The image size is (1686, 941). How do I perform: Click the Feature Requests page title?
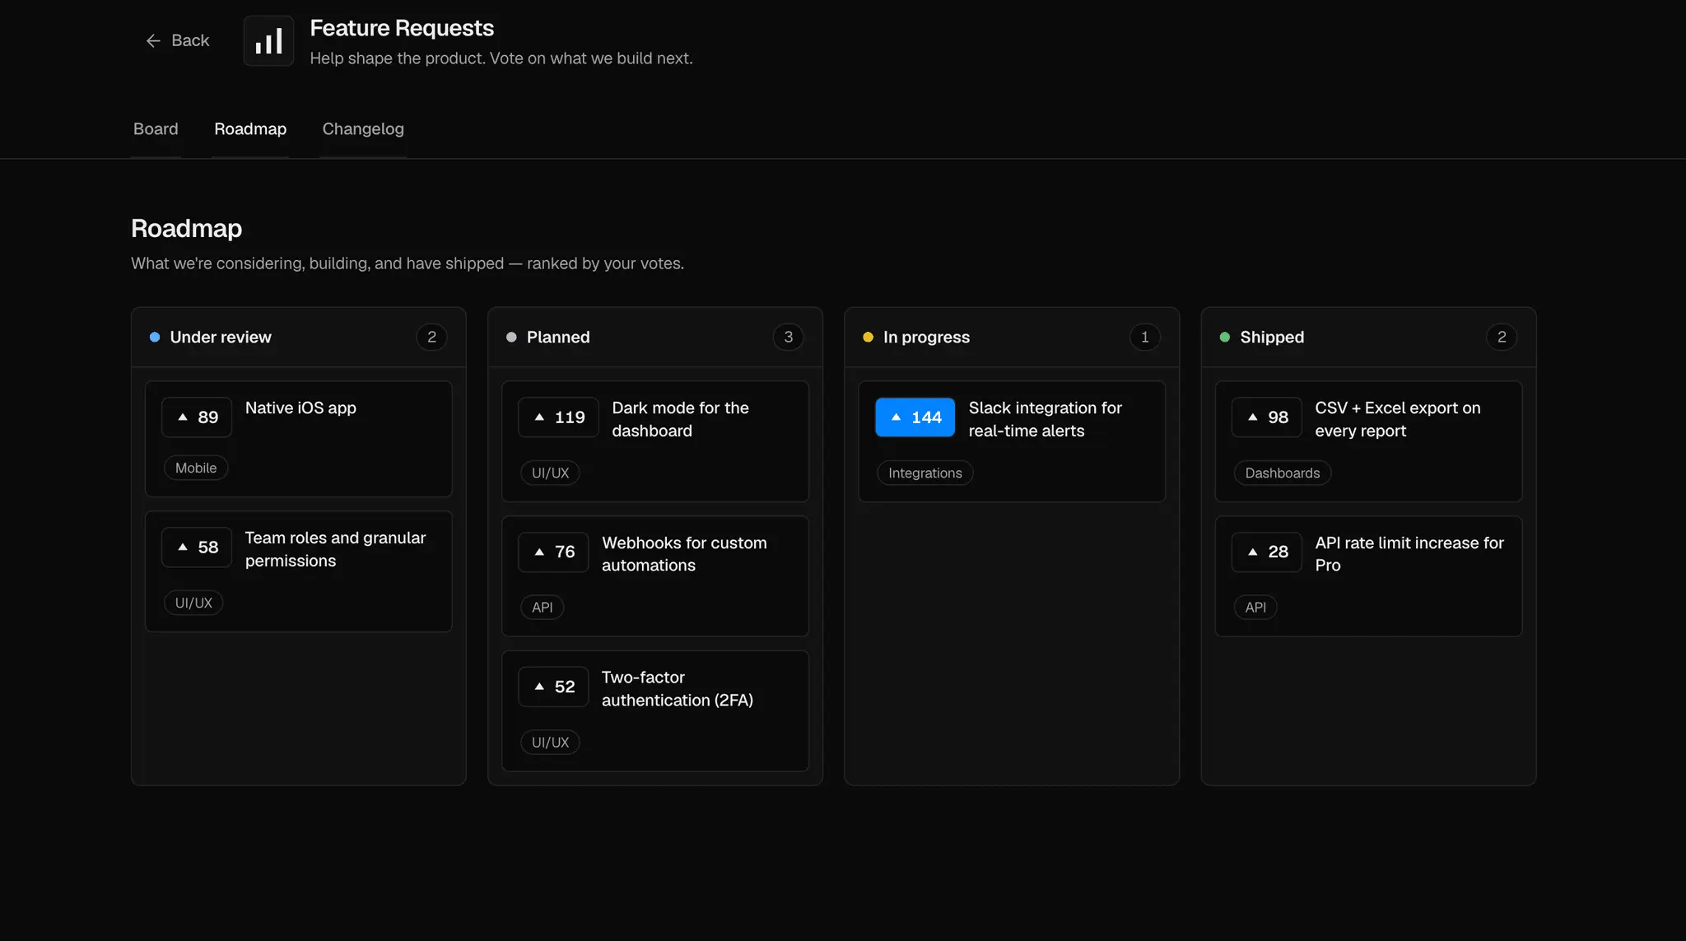click(x=402, y=28)
